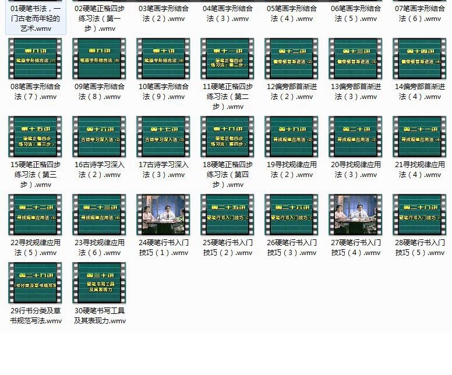
Task: Click thumbnail of 09笔画字形结合法（8）.wmv
Action: (x=99, y=59)
